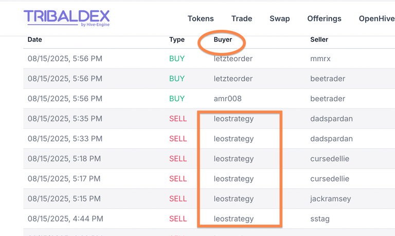Open seller mmrx profile
This screenshot has height=236, width=395.
(320, 59)
